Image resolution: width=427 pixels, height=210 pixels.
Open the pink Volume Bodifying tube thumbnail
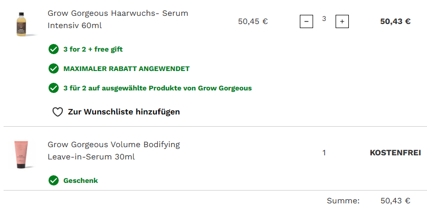click(x=21, y=154)
